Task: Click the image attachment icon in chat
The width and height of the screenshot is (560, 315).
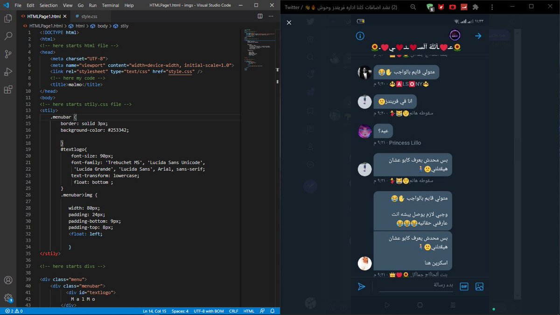Action: coord(479,287)
